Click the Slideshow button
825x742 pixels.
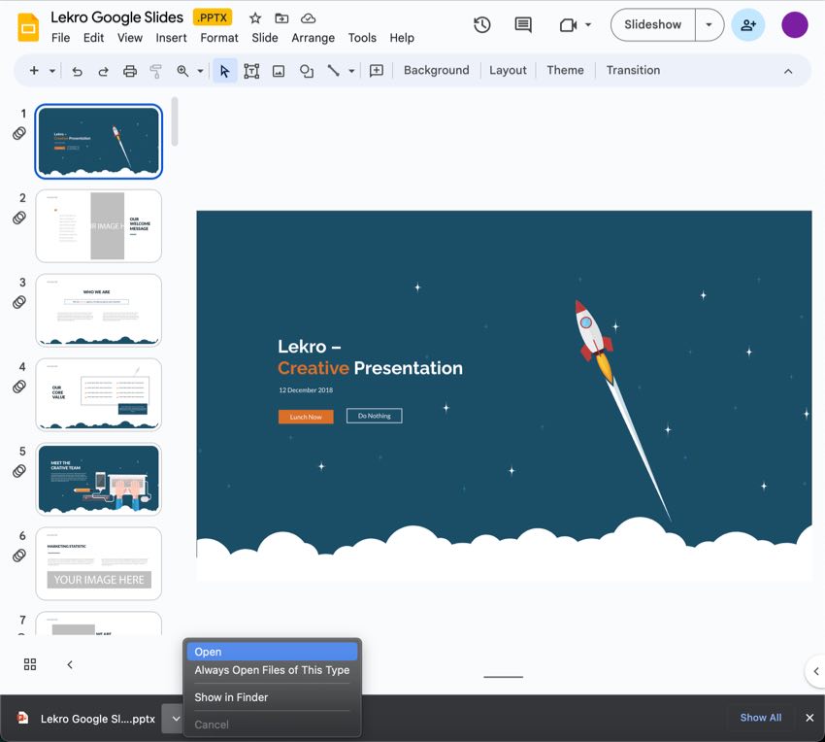[653, 24]
